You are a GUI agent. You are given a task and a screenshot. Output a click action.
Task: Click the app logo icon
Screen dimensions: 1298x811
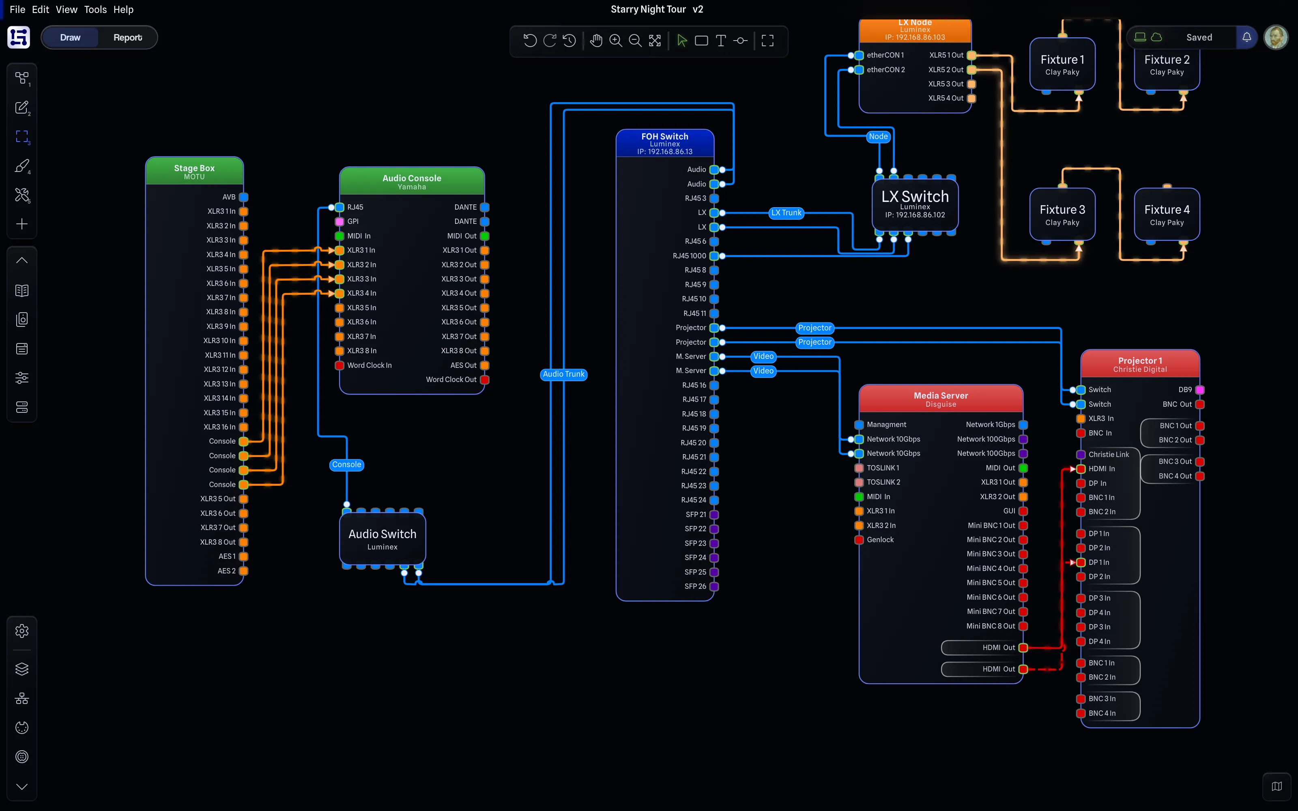[x=19, y=38]
